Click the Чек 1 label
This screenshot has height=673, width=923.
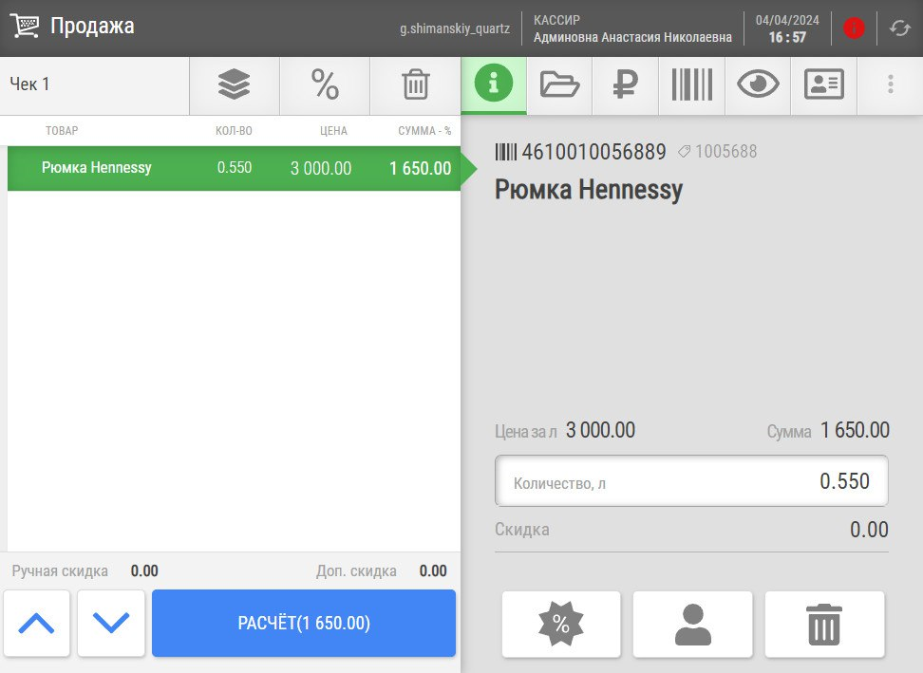[x=29, y=84]
